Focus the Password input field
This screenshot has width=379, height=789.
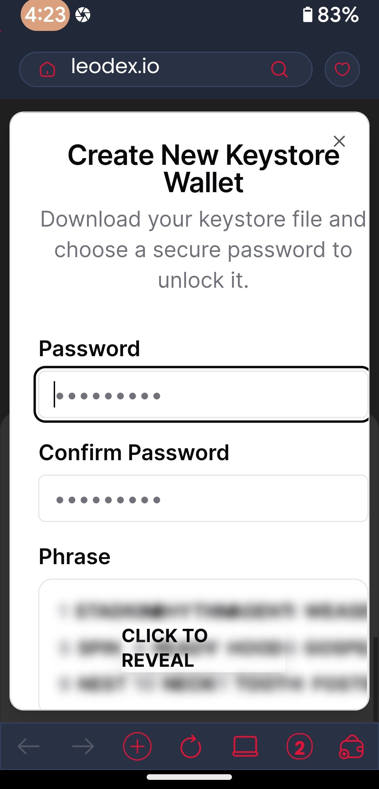pos(203,394)
